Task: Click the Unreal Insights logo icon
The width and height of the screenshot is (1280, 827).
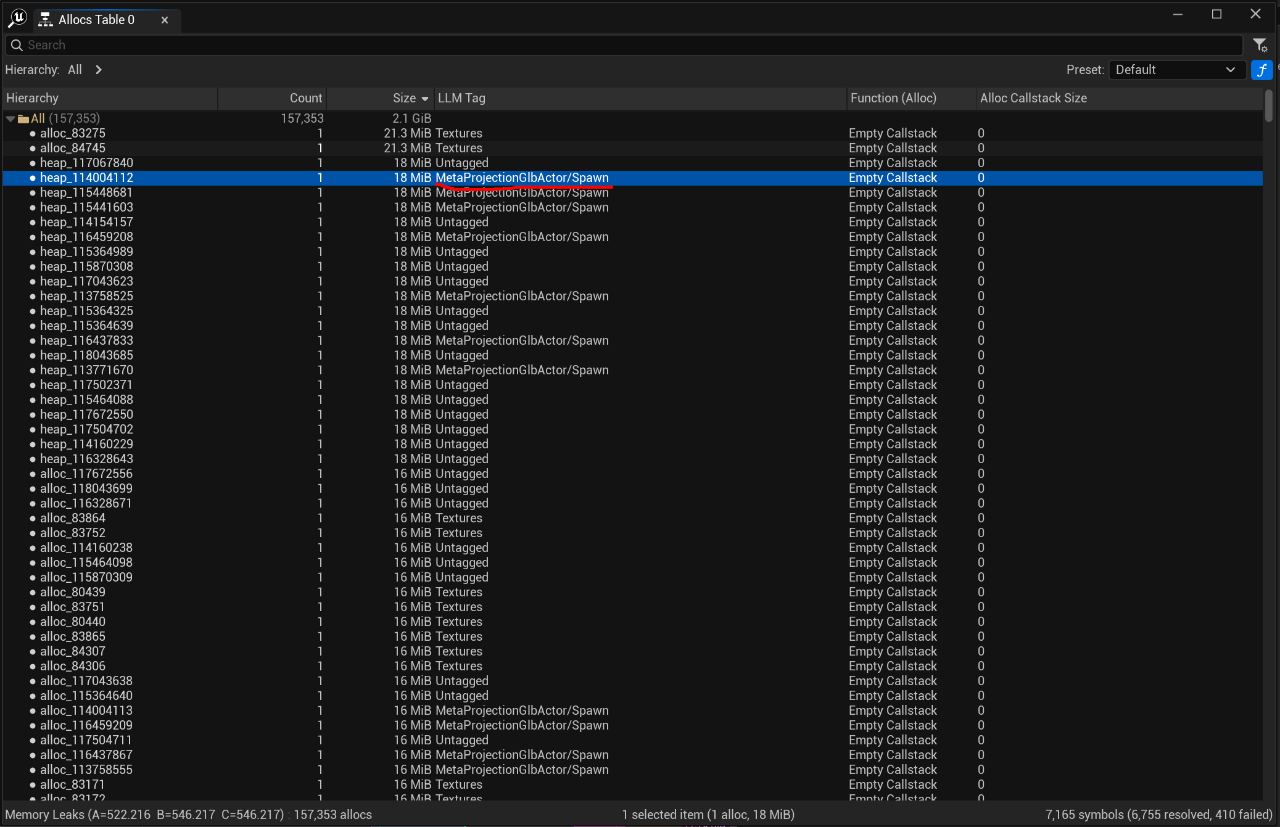Action: pyautogui.click(x=17, y=18)
